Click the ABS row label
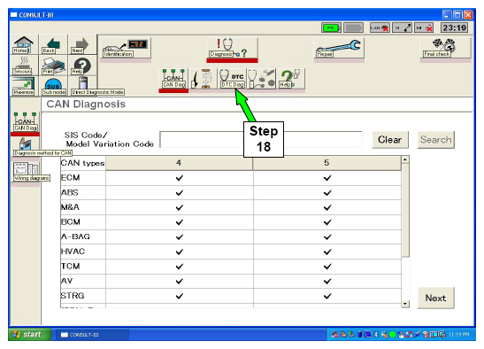The width and height of the screenshot is (484, 349). pos(69,192)
